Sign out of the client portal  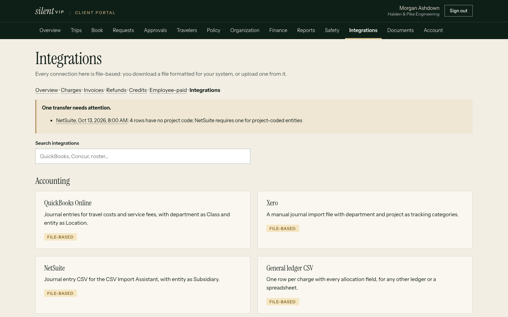[x=458, y=11]
